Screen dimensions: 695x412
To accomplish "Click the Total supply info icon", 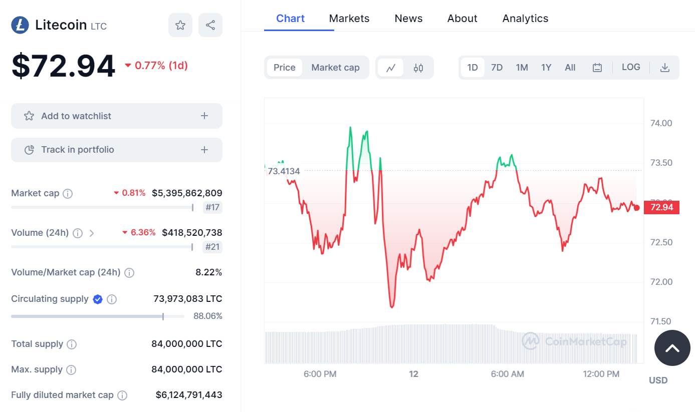I will click(72, 344).
